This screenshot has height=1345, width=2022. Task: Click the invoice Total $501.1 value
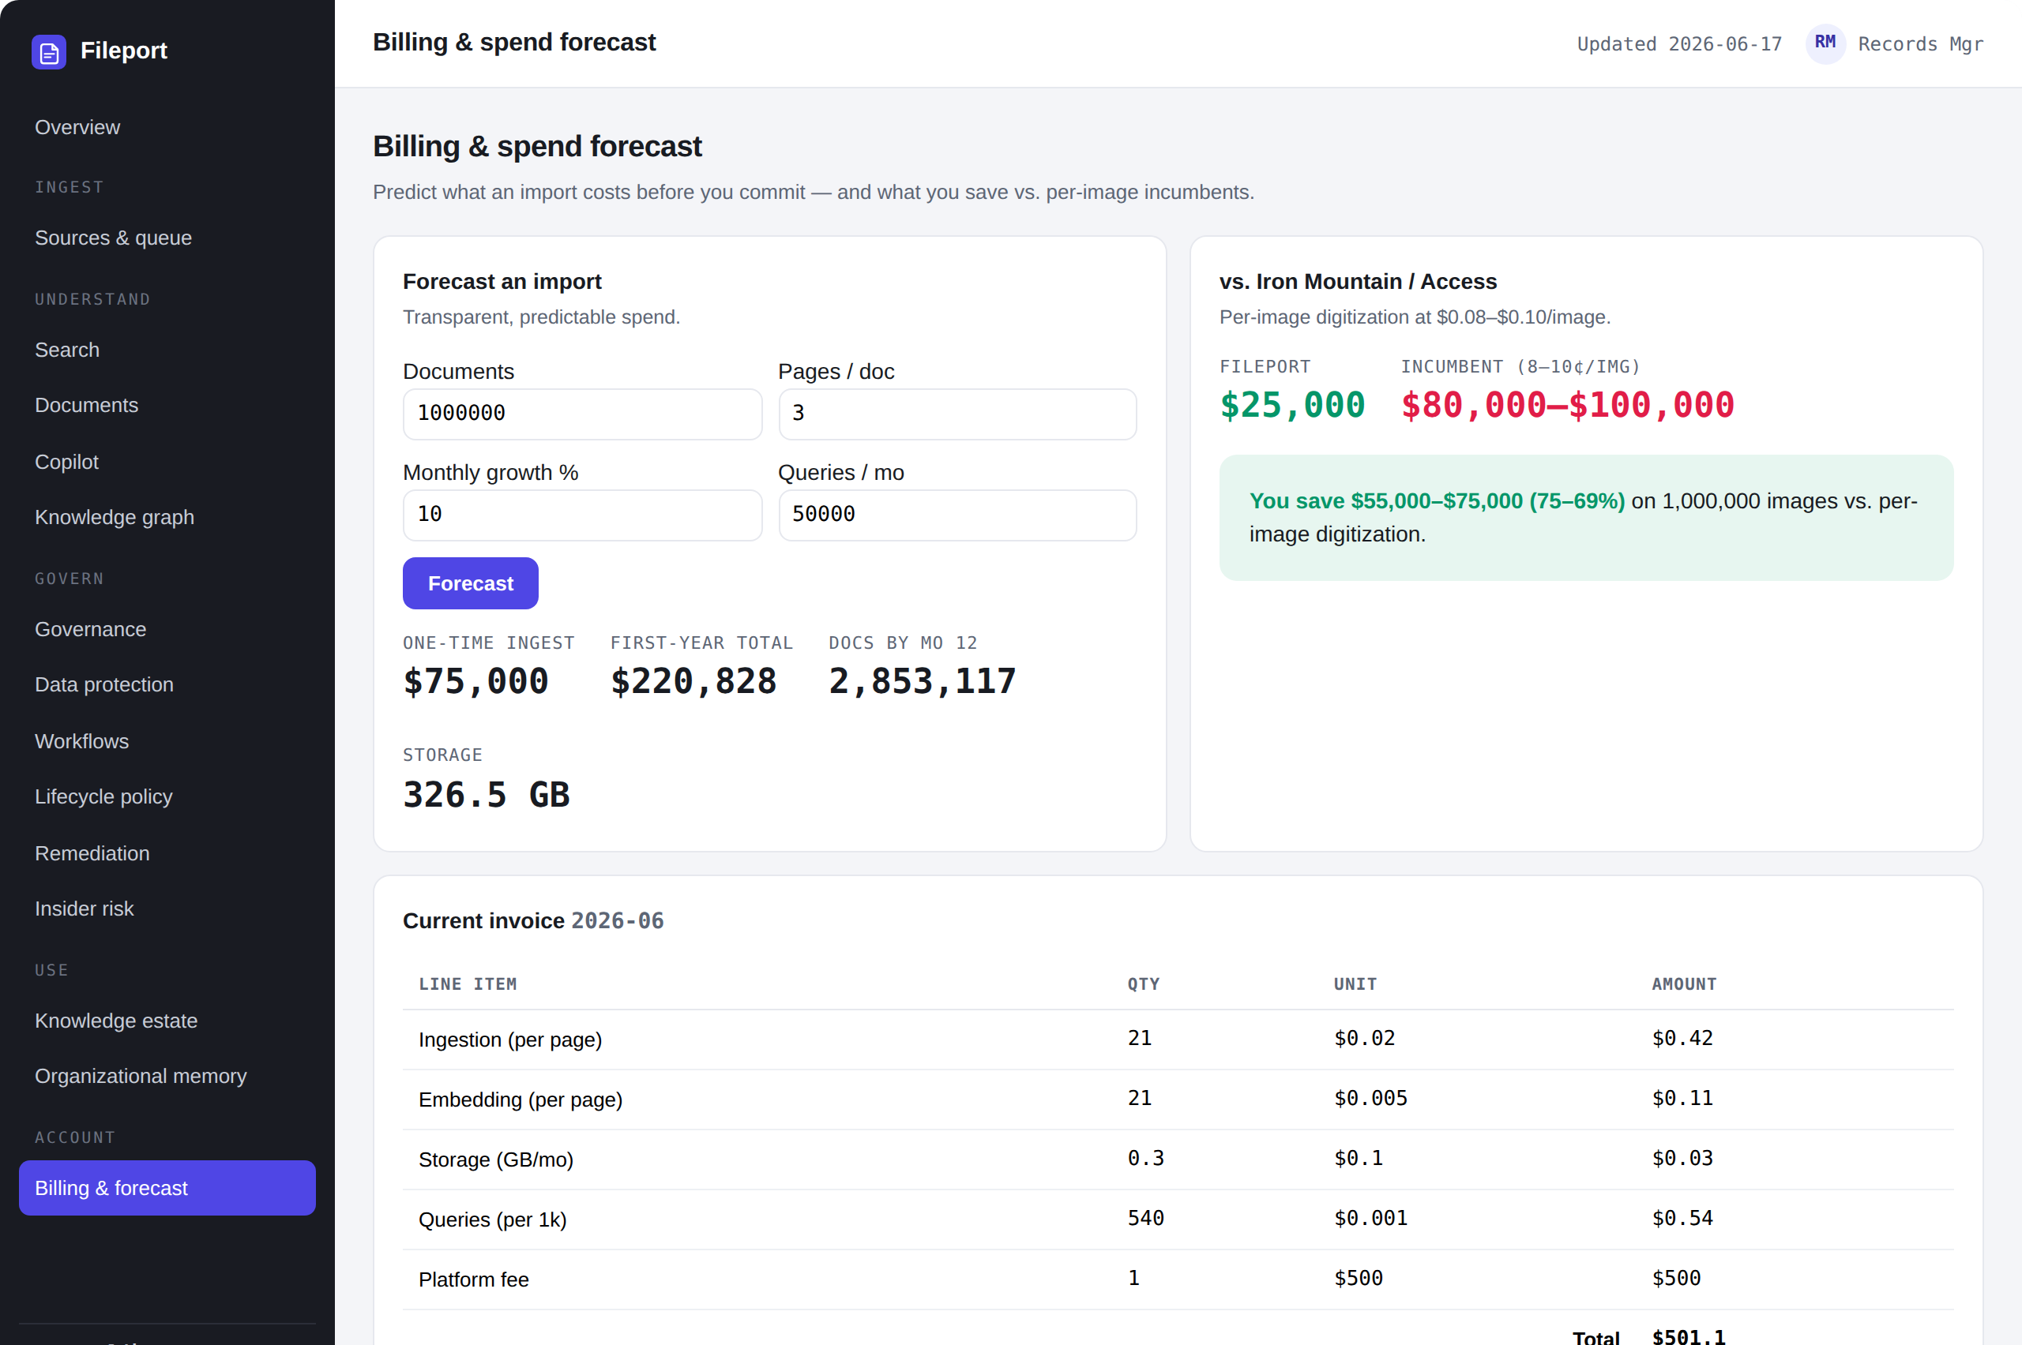(x=1688, y=1336)
